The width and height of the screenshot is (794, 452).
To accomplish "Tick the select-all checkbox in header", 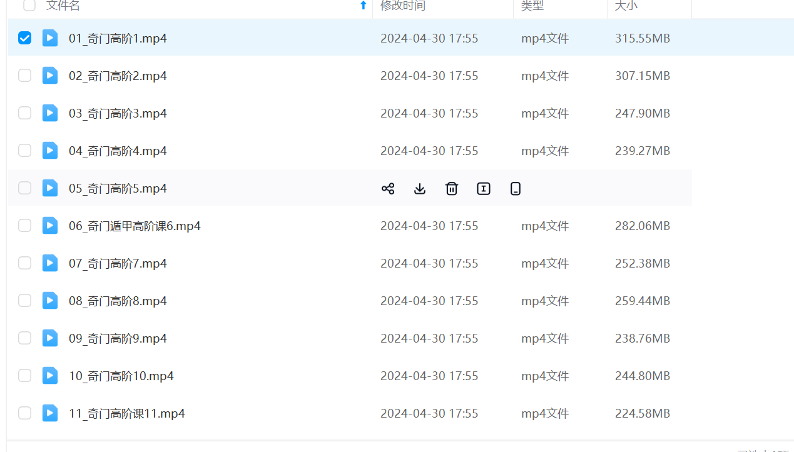I will [x=29, y=6].
